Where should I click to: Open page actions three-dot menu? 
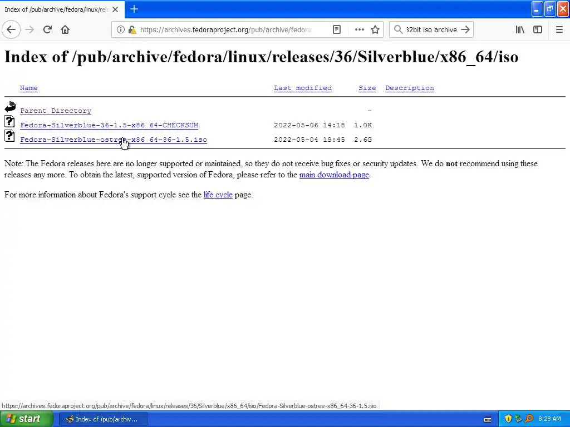click(x=359, y=29)
